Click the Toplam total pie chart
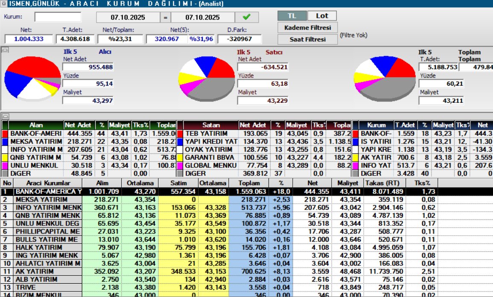The image size is (493, 297). pos(385,78)
